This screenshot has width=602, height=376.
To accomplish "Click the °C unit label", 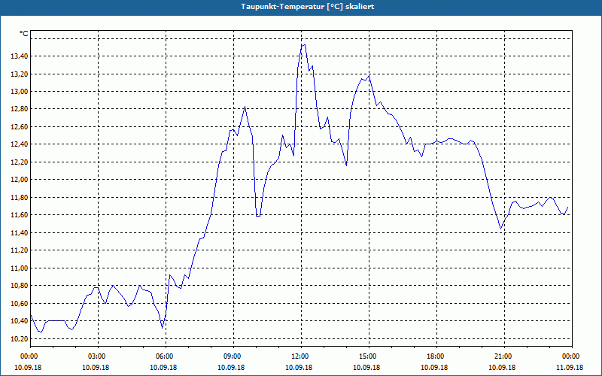I will [24, 34].
